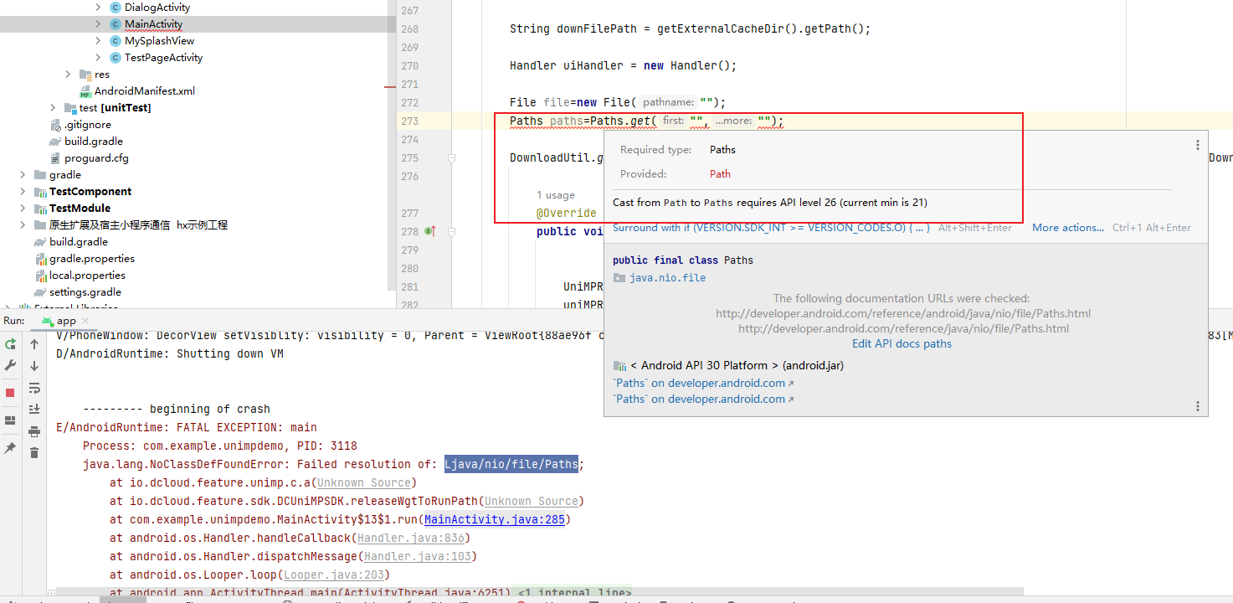Expand the TestPageActivity class node
Screen dimensions: 1233x603
99,58
